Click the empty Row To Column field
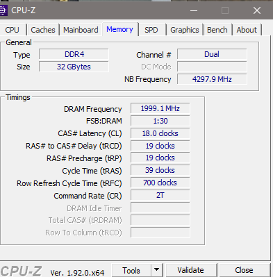The width and height of the screenshot is (273, 277). [x=160, y=233]
